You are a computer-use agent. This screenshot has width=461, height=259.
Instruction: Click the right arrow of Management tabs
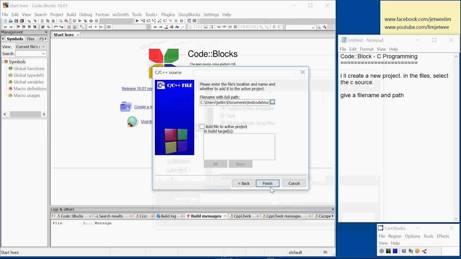(x=46, y=39)
